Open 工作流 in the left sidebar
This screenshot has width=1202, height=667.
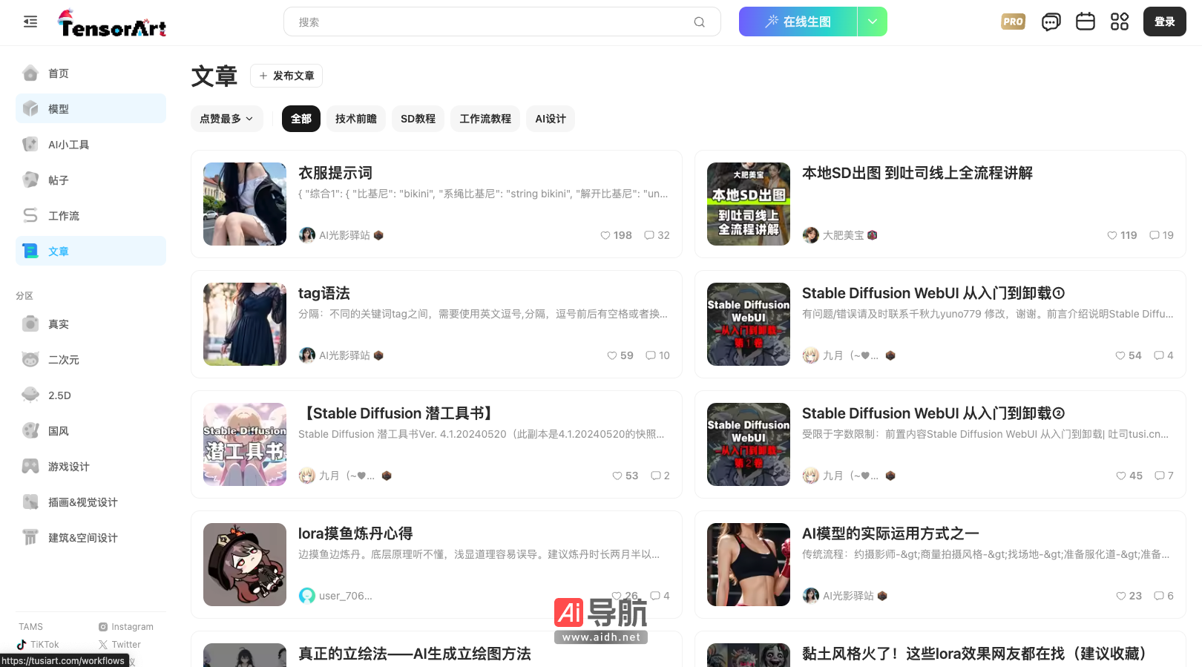tap(64, 216)
